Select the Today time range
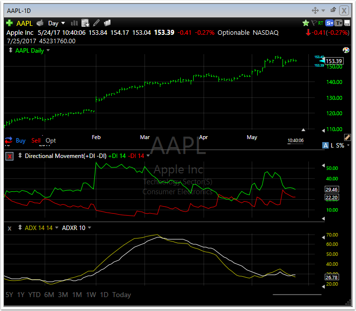Screen dimensions: 356x311 122,295
